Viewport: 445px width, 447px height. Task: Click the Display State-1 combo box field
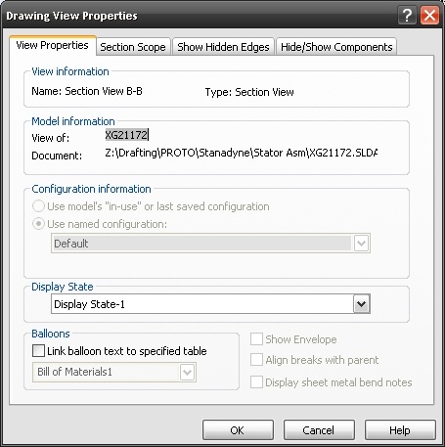click(210, 304)
